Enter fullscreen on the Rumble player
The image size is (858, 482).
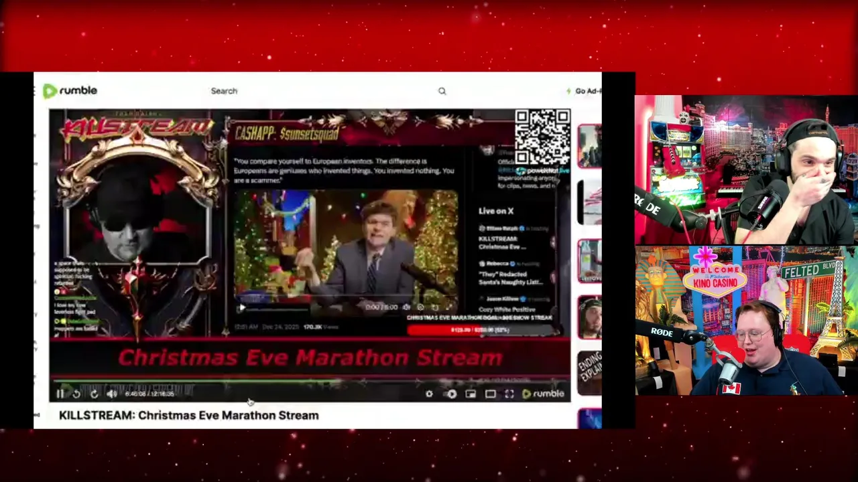pos(509,394)
